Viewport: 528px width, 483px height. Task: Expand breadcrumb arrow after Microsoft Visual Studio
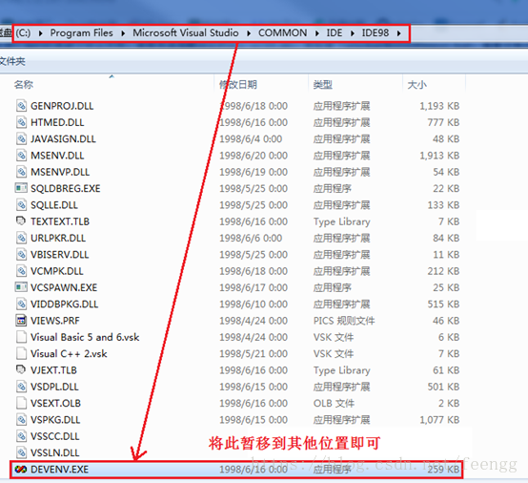[249, 33]
